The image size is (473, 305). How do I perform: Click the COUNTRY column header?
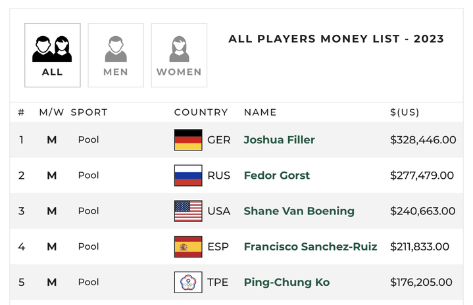coord(201,112)
